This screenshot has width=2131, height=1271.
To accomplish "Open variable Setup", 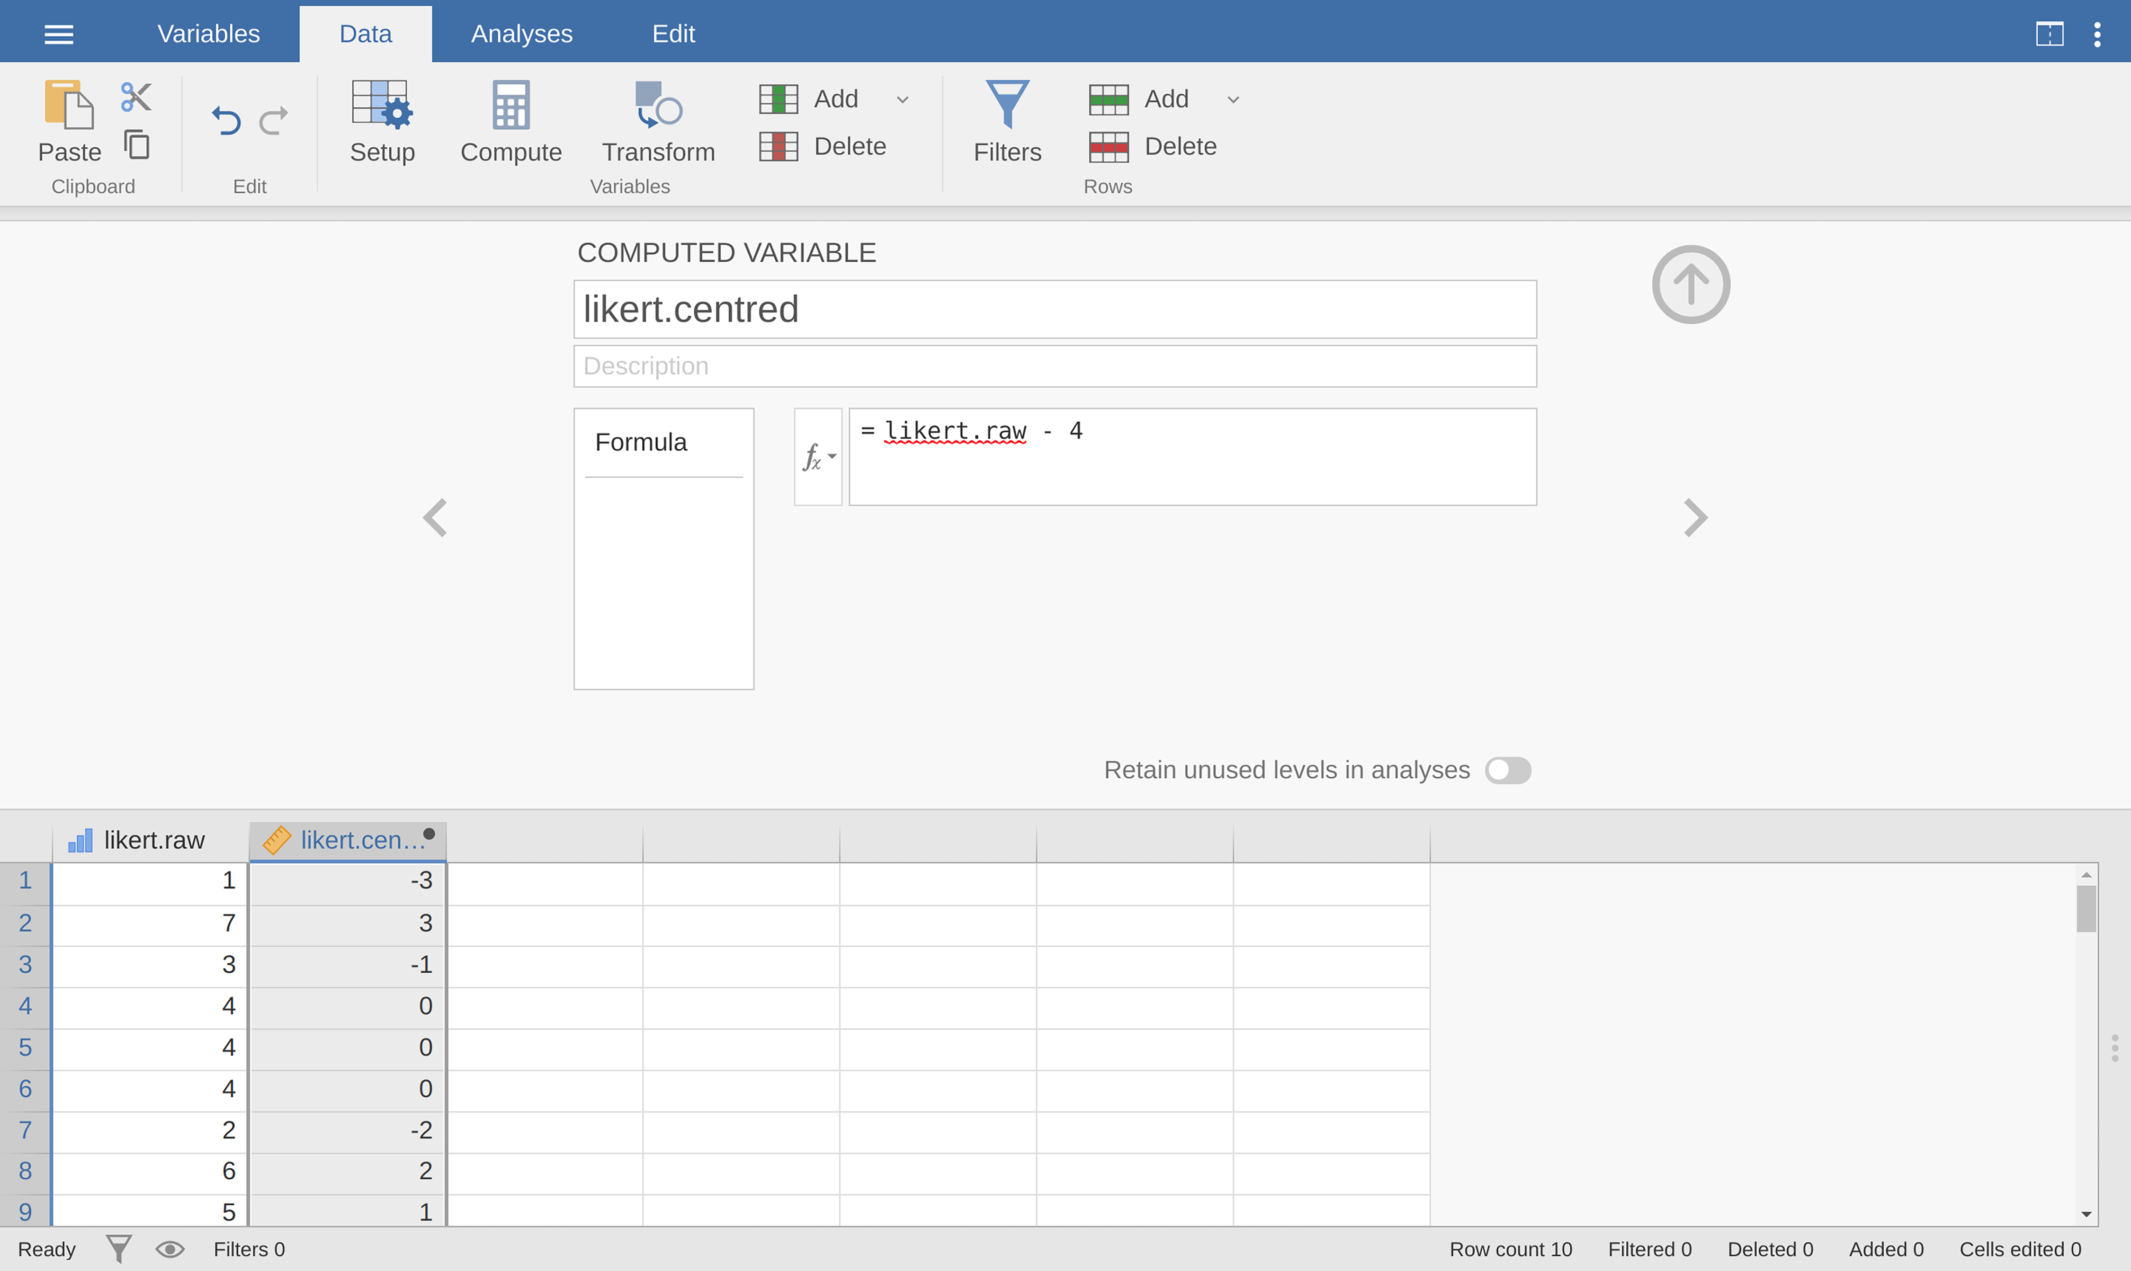I will (x=382, y=122).
